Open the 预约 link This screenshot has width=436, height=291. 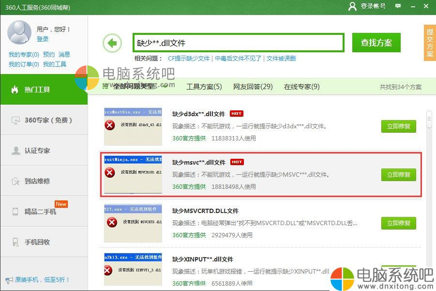coord(49,54)
